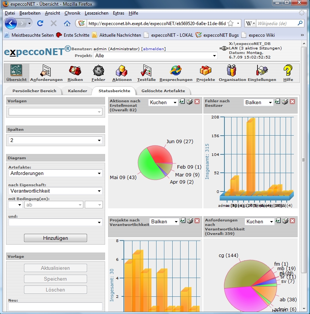Image resolution: width=310 pixels, height=314 pixels.
Task: Open the Risiken module icon
Action: pos(75,70)
